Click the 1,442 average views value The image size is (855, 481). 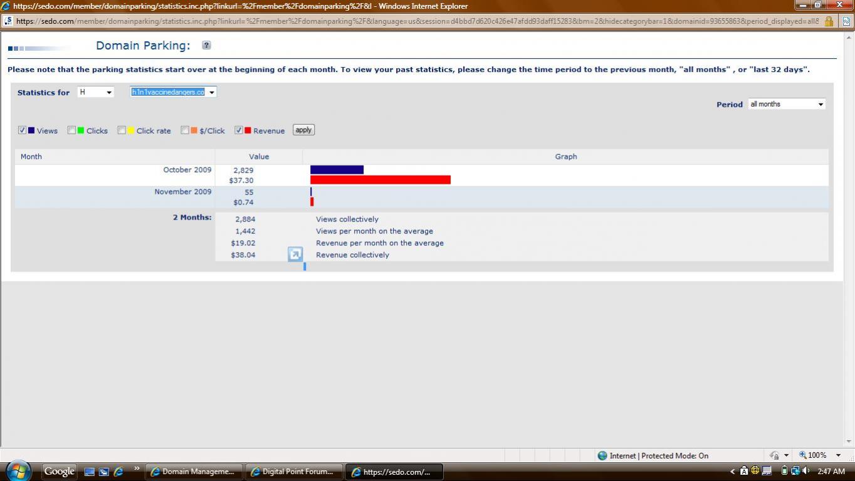click(x=245, y=231)
